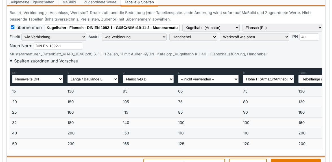Click the Kugelhahn table name field
Image resolution: width=332 pixels, height=162 pixels.
tap(112, 28)
